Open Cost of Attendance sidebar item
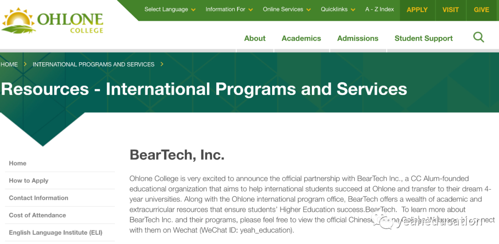Viewport: 499px width, 244px height. click(x=37, y=215)
